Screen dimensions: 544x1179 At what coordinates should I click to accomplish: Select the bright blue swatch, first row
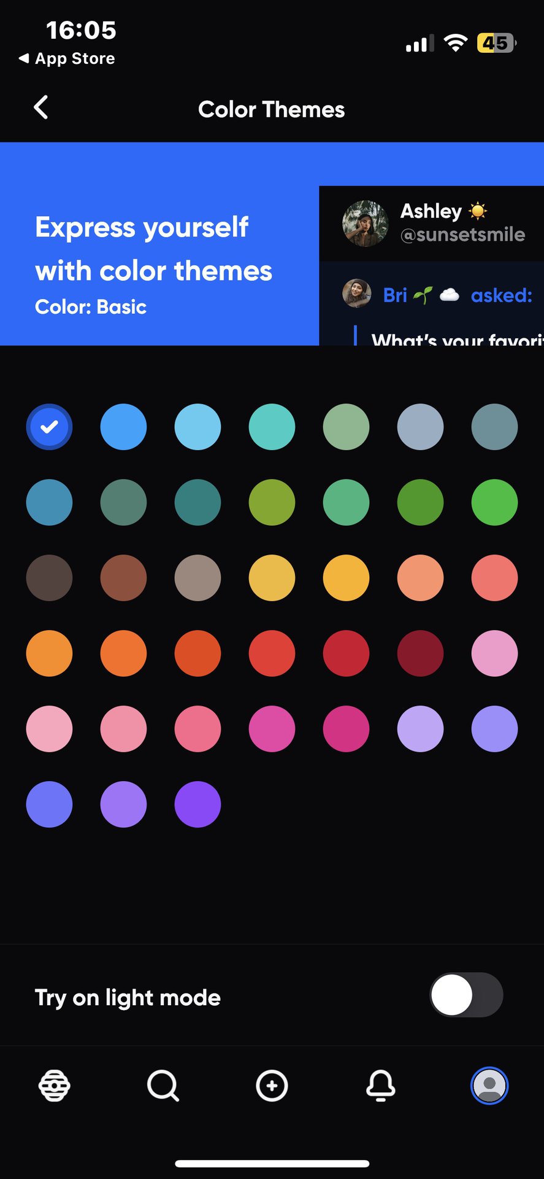pos(123,427)
